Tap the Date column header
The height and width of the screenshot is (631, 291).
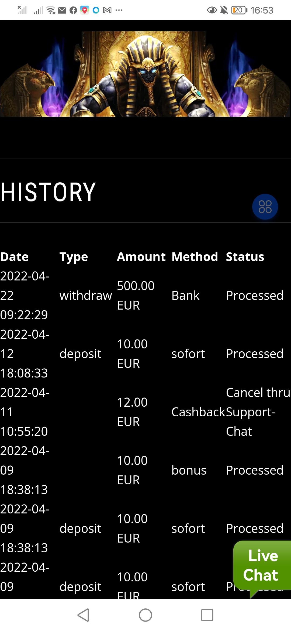pyautogui.click(x=15, y=257)
